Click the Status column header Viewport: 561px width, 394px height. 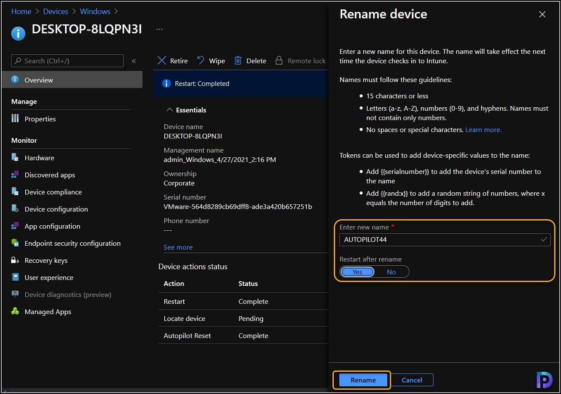pos(248,283)
